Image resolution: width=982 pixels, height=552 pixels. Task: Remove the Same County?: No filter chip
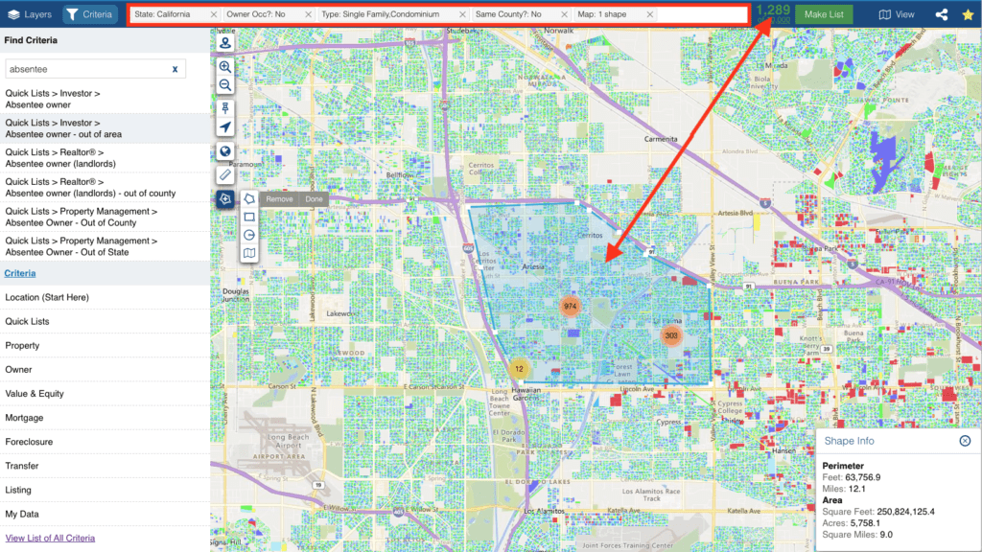tap(564, 14)
